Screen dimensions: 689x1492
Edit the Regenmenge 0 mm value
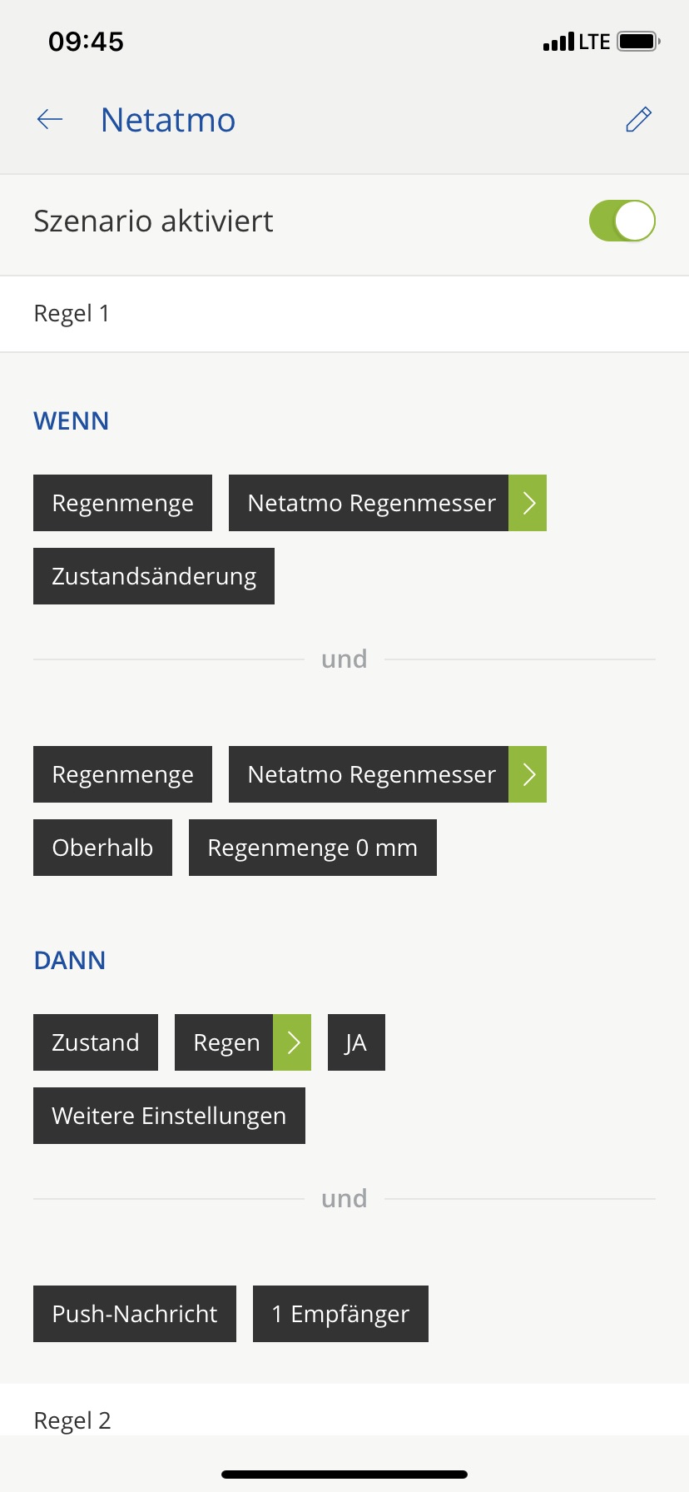(313, 848)
